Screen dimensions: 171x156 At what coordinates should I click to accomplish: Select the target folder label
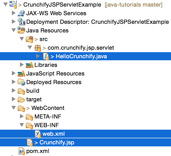point(34,100)
